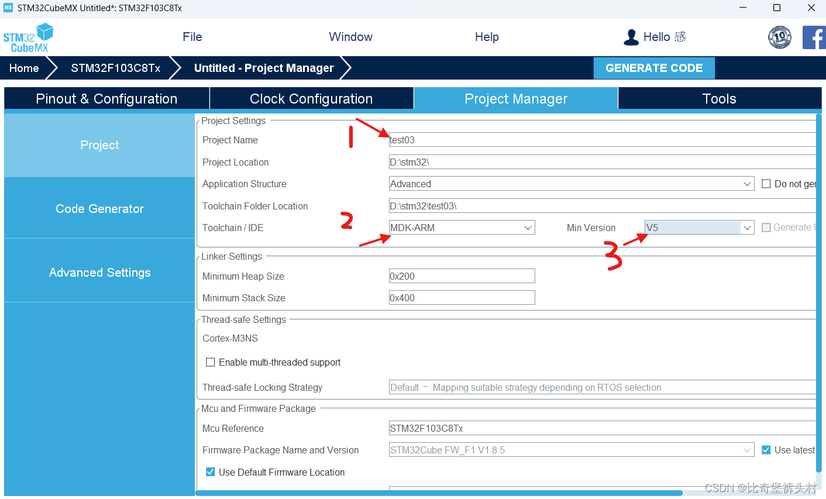The image size is (826, 499).
Task: Close the STM32CubeMX window
Action: click(x=811, y=8)
